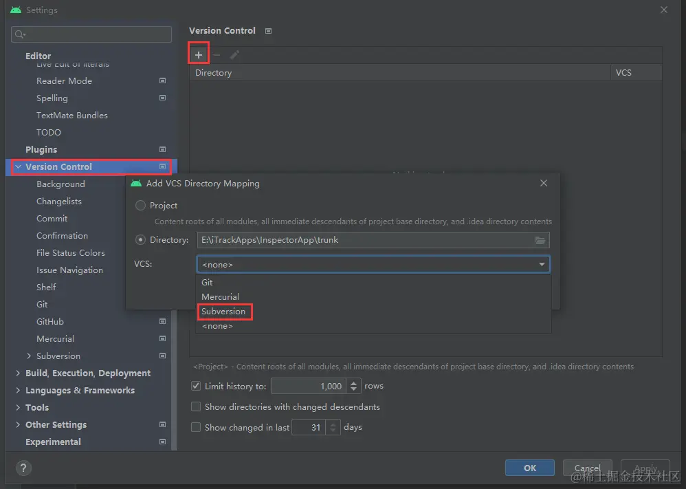Screen dimensions: 686x489
Task: Click the project-settings icon in the Plugins row
Action: [x=163, y=149]
